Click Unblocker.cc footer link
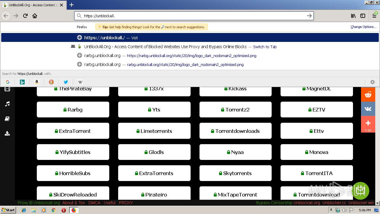Image resolution: width=380 pixels, height=214 pixels. (x=334, y=203)
